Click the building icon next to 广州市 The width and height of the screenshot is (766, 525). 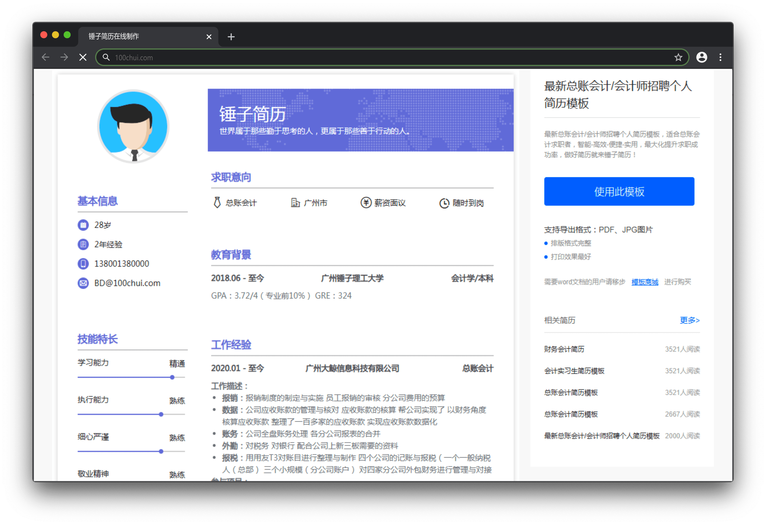(295, 202)
